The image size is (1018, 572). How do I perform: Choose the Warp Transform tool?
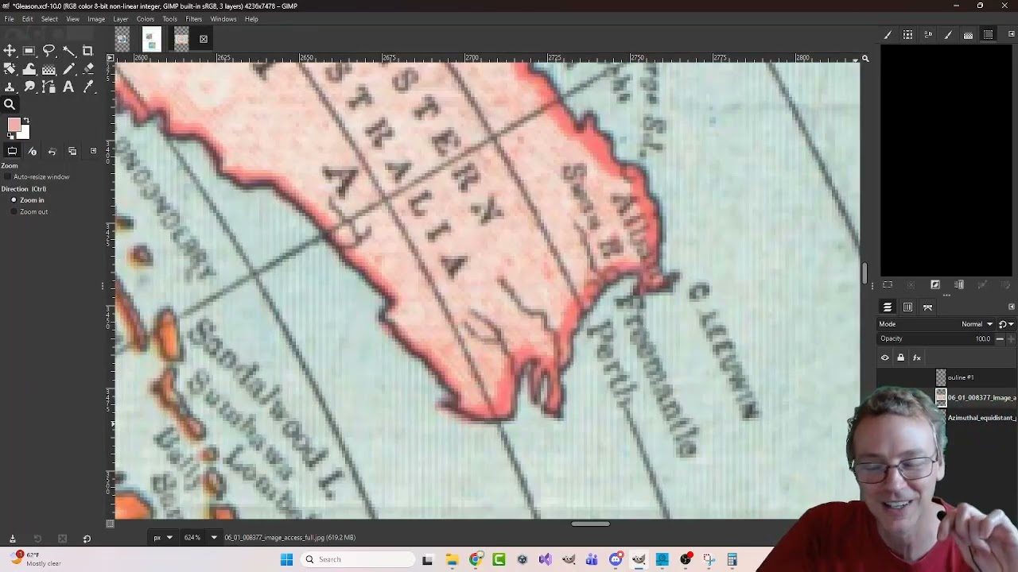click(x=29, y=69)
